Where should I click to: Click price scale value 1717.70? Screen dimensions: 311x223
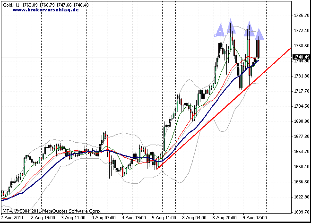302,91
